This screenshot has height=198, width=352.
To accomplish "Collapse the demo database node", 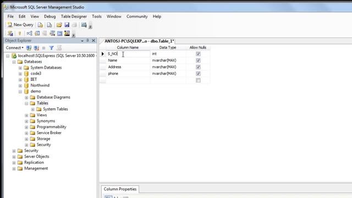I will [20, 92].
